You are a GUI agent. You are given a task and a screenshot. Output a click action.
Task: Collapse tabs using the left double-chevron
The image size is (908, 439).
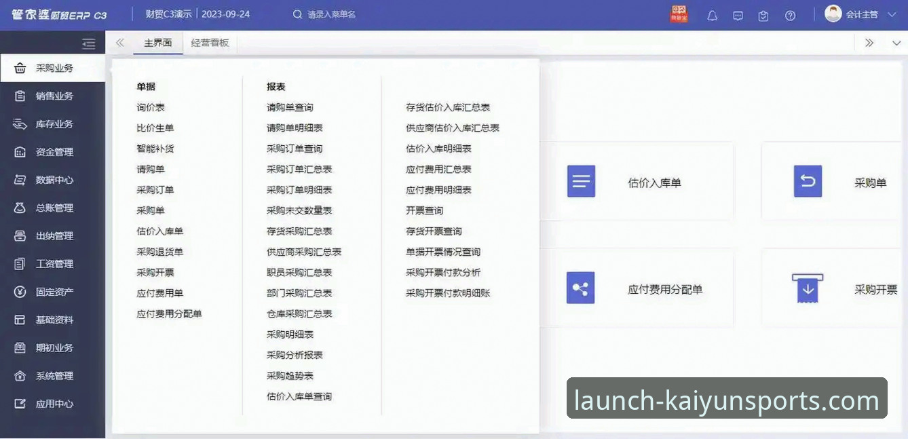pyautogui.click(x=119, y=42)
